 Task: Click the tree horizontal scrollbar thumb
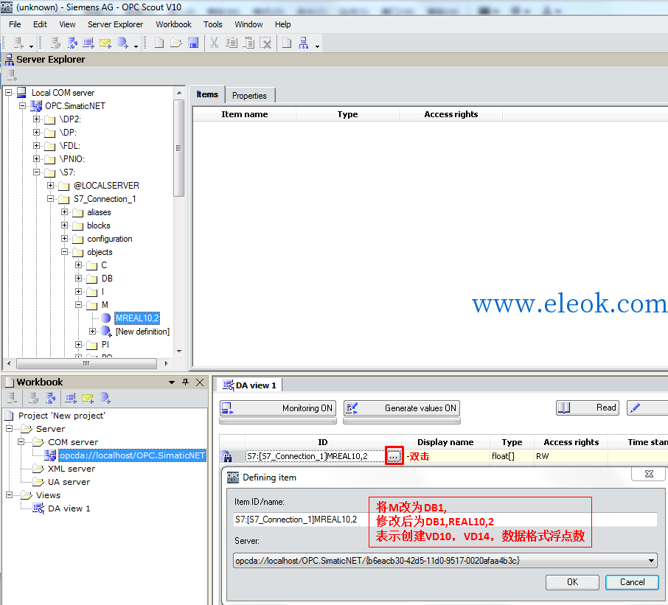pyautogui.click(x=86, y=363)
